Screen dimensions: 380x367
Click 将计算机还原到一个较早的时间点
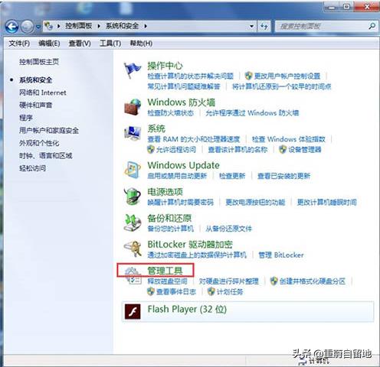click(x=282, y=86)
